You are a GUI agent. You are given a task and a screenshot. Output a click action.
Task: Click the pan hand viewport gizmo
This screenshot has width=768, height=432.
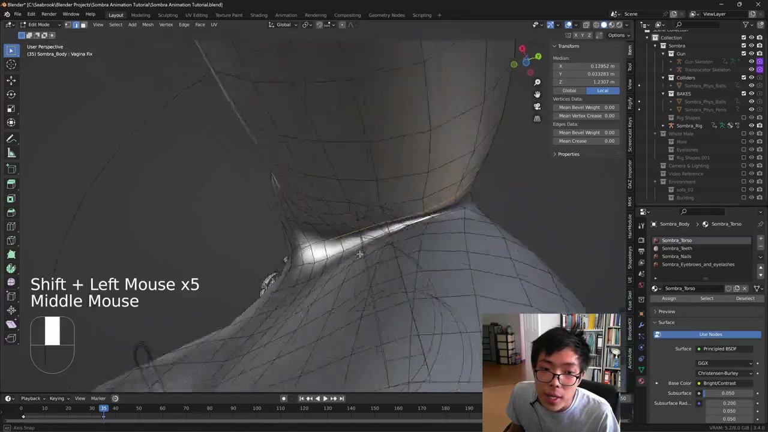click(537, 94)
